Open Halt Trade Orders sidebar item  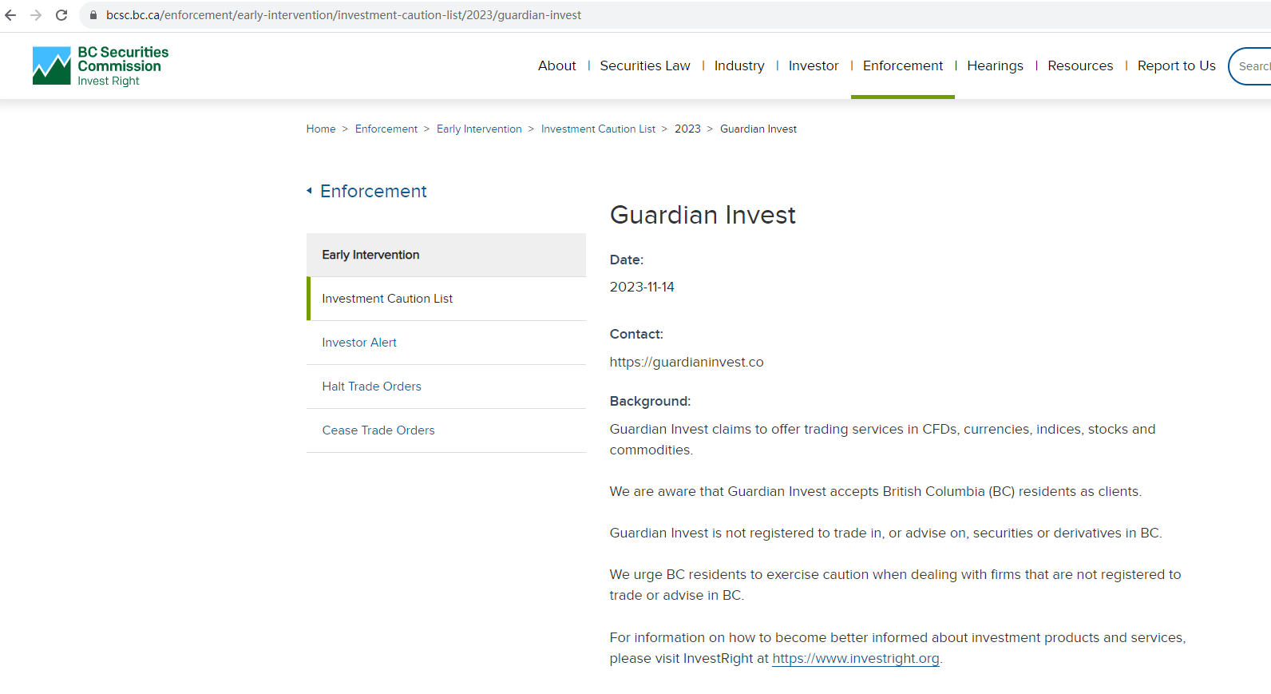[x=446, y=387]
